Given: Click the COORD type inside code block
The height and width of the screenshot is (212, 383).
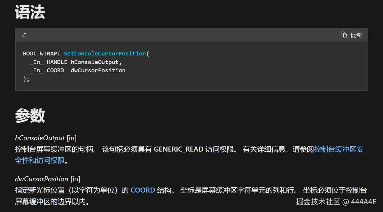Looking at the screenshot, I should (55, 70).
